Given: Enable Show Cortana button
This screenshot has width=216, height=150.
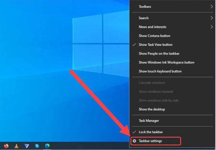Looking at the screenshot, I should pos(172,35).
